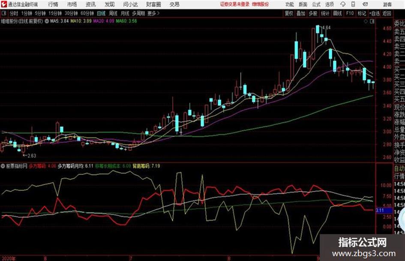Click the MA60: 3.56 indicator label
This screenshot has width=405, height=261.
(x=126, y=21)
